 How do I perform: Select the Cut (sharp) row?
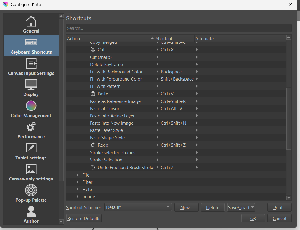(x=176, y=57)
